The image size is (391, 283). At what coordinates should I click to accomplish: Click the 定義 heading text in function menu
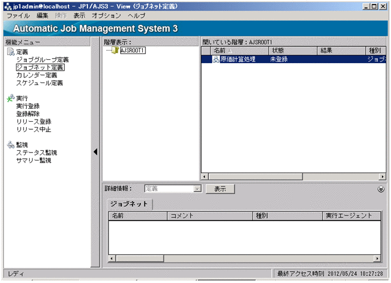coord(22,52)
